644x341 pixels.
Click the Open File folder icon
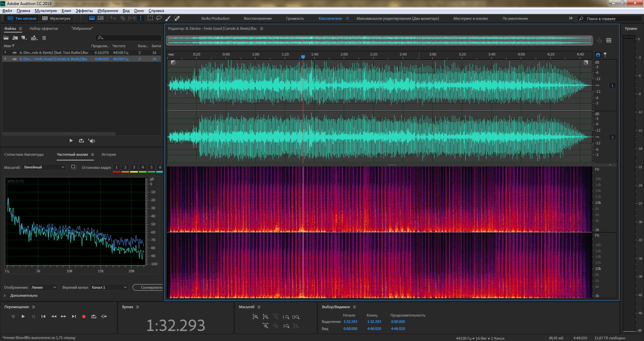(6, 38)
